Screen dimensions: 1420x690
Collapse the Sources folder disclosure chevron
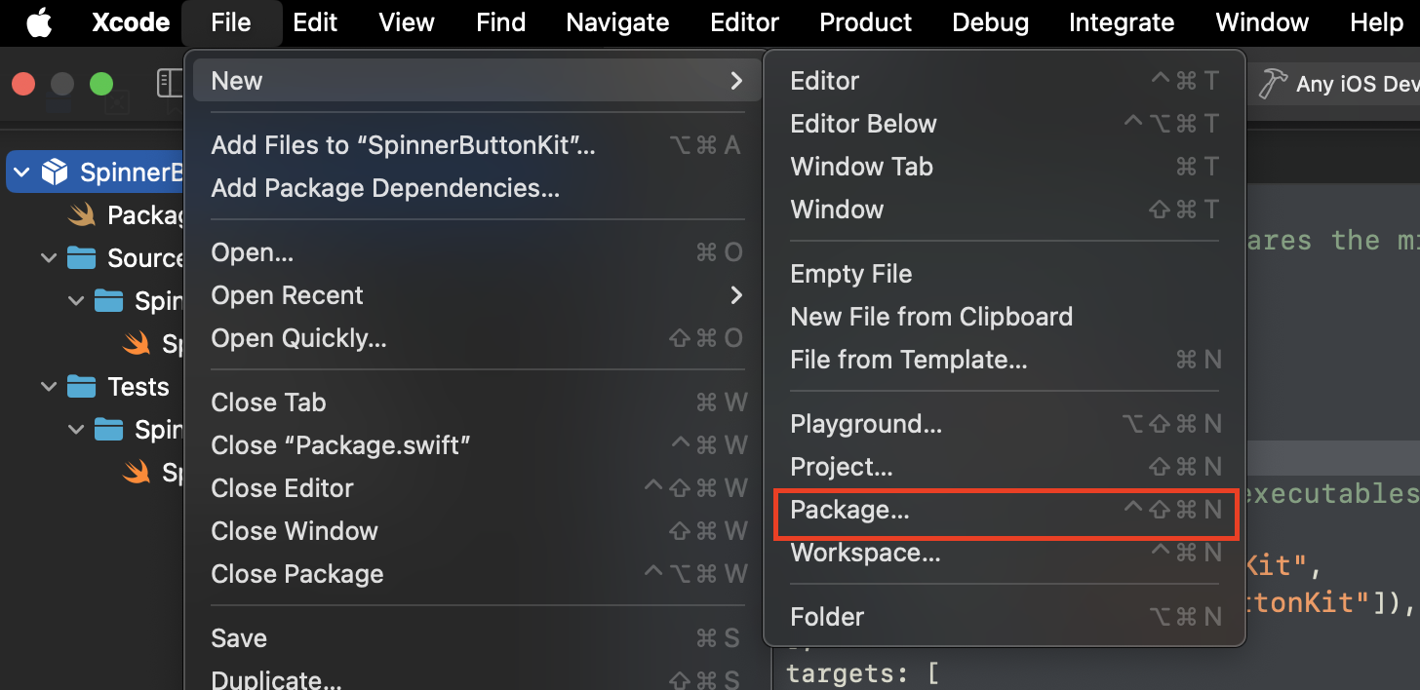[49, 258]
